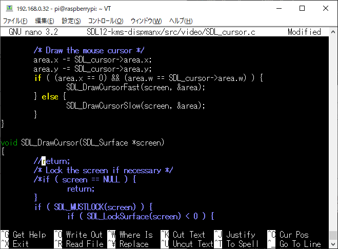Click the '^K Cut Text' shortcut

(x=183, y=235)
